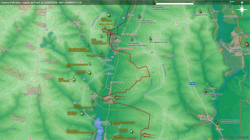Click the red advance arrow pointing west at top
Image resolution: width=250 pixels, height=140 pixels.
(108, 31)
